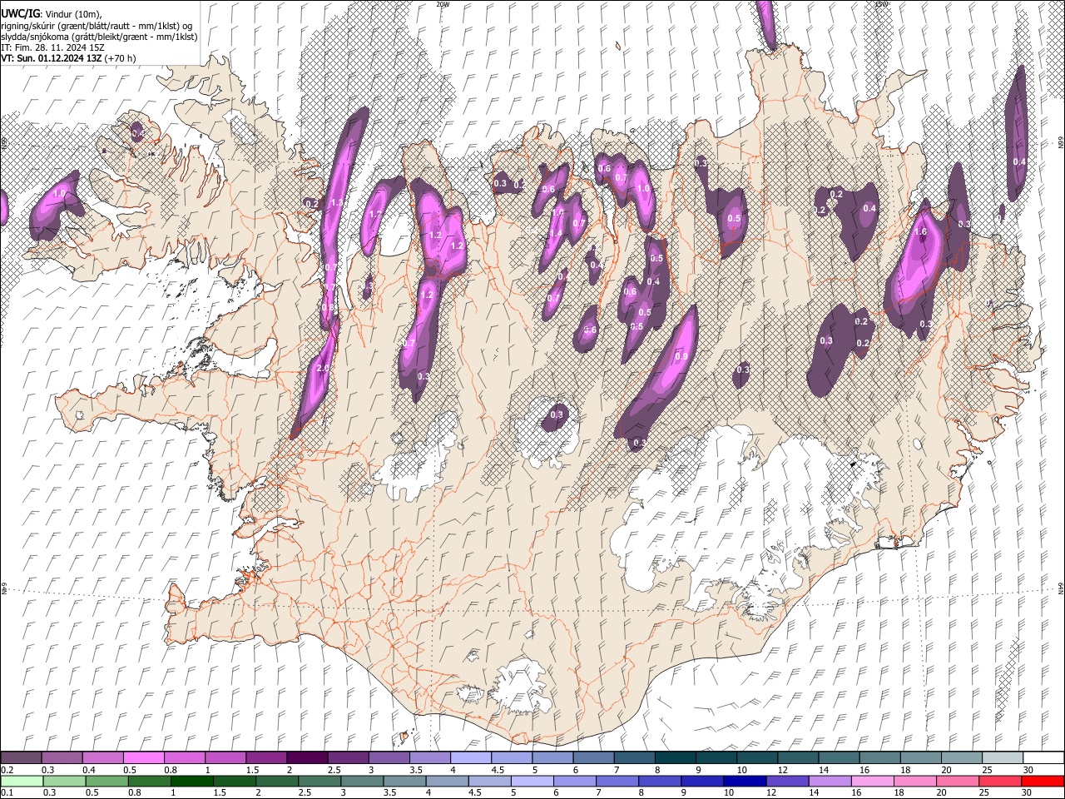Click the 'rigning/skúrir' legend description line
Image resolution: width=1065 pixels, height=799 pixels.
(96, 26)
